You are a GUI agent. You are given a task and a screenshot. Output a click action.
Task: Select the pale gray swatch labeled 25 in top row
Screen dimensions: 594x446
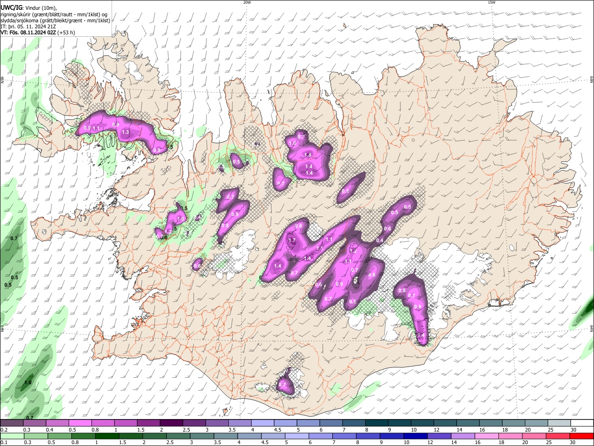(x=559, y=423)
